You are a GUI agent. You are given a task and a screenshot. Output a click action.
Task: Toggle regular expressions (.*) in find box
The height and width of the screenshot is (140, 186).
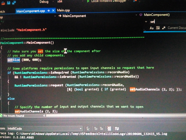(x=164, y=28)
